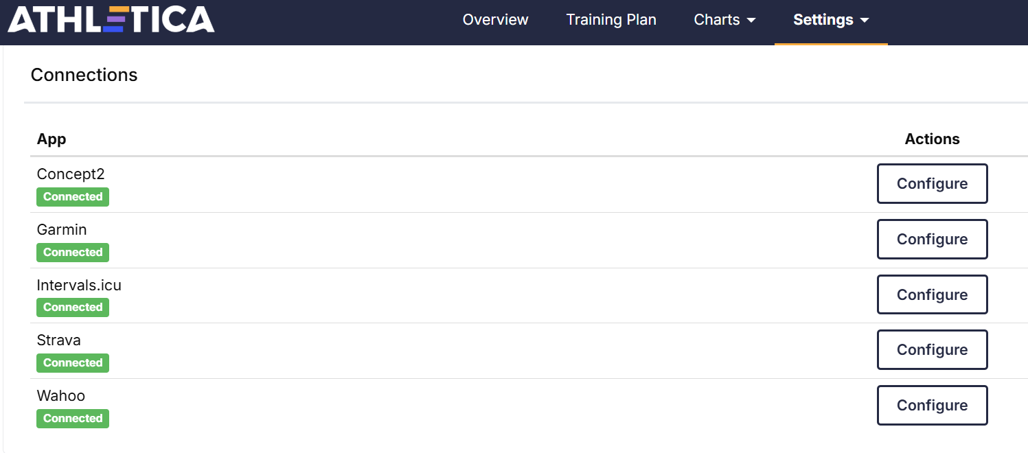The width and height of the screenshot is (1028, 453).
Task: Select the Wahoo app name
Action: click(61, 396)
